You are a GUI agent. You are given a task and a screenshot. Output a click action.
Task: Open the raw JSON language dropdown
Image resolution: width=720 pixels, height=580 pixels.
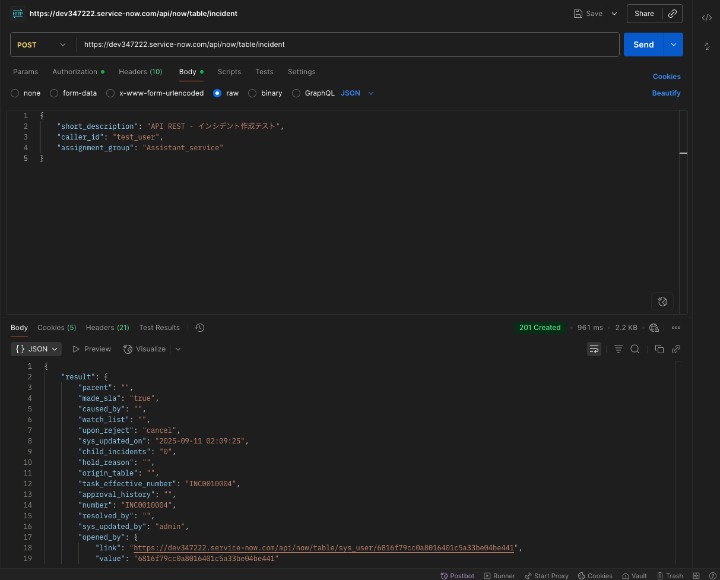coord(357,93)
